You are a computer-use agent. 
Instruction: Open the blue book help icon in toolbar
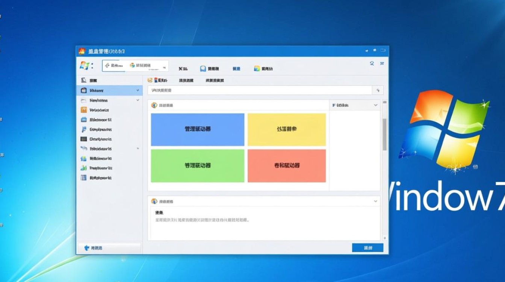click(x=203, y=68)
